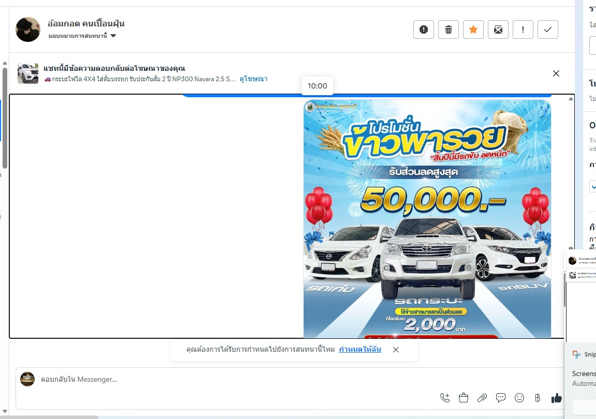Delete conversation with trash icon

click(x=449, y=29)
